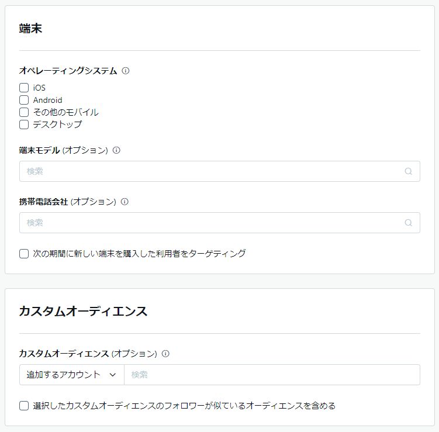
Task: Enable the iOS checkbox
Action: [x=24, y=88]
